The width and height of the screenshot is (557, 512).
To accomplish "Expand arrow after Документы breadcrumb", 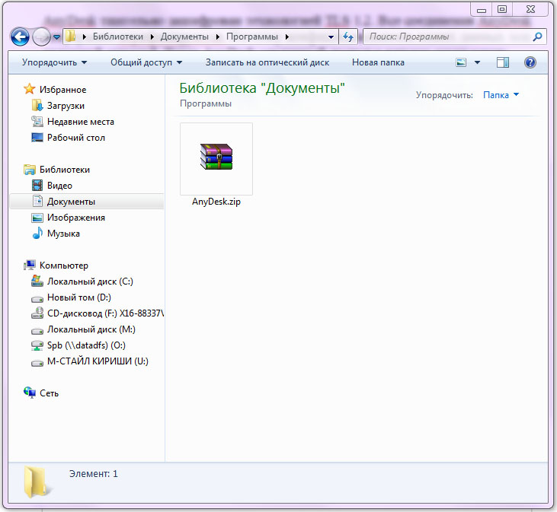I will point(217,37).
